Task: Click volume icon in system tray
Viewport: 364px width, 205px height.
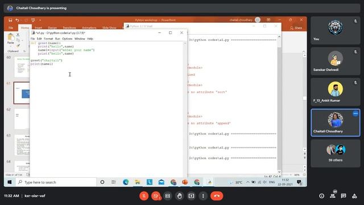Action: 265,182
